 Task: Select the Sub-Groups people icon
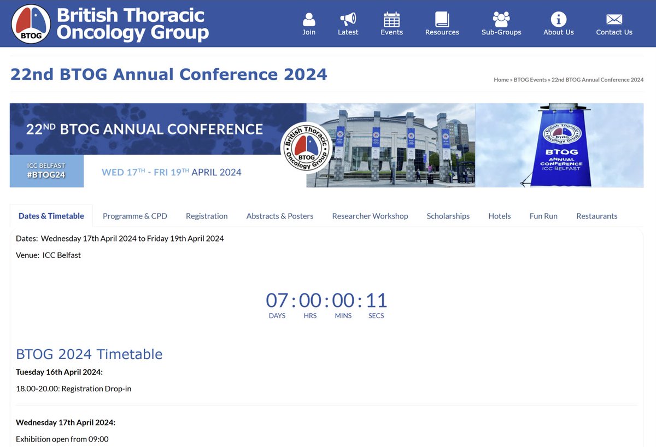point(501,19)
